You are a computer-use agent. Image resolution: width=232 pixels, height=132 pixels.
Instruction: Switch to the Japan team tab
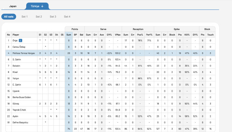coord(13,6)
